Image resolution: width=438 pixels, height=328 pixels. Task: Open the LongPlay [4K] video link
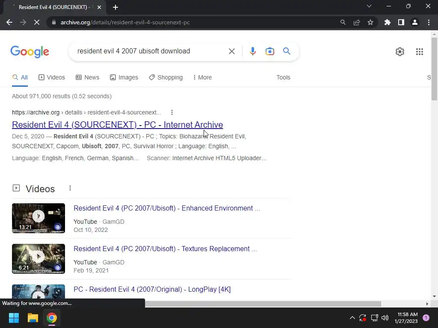[x=152, y=289]
